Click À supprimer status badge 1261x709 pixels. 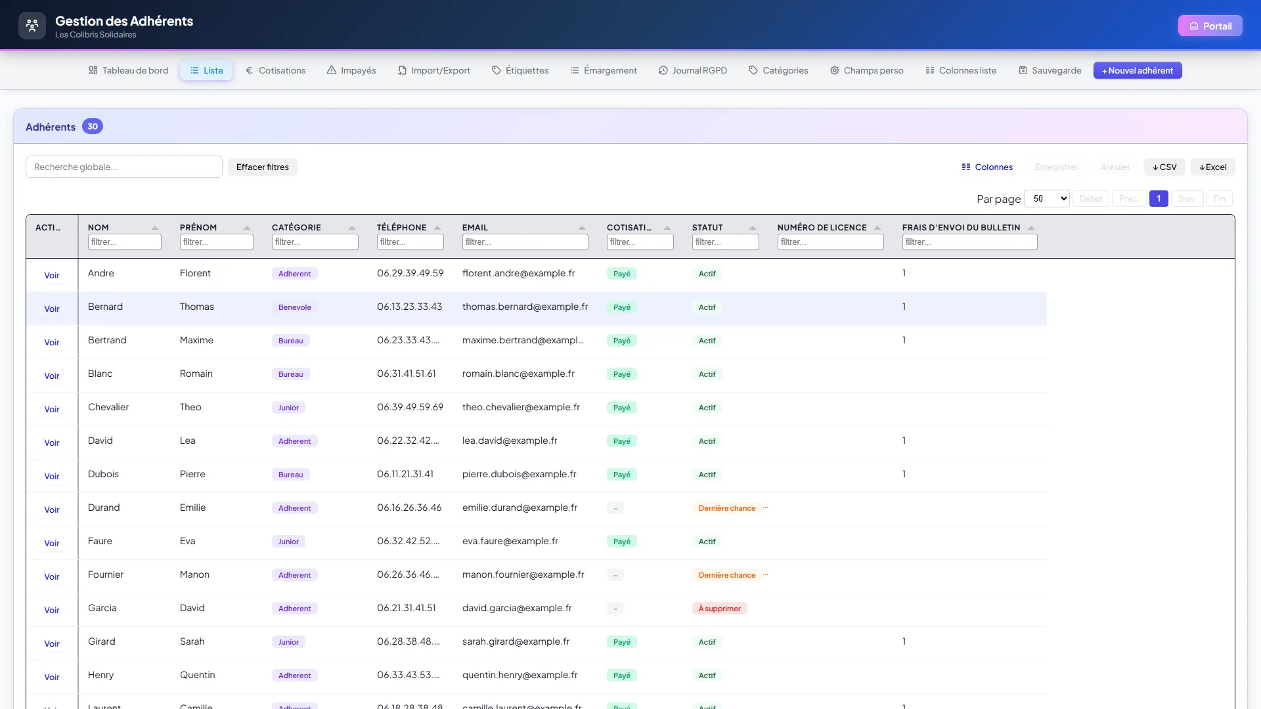[720, 609]
